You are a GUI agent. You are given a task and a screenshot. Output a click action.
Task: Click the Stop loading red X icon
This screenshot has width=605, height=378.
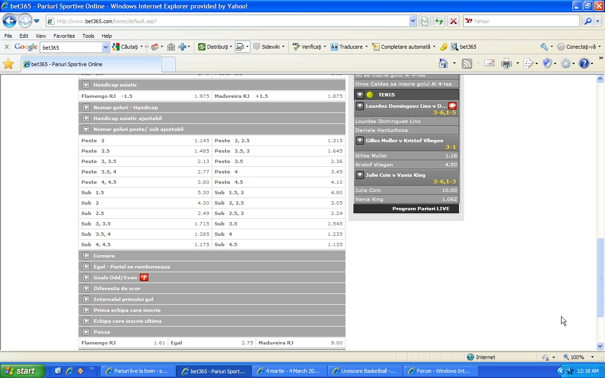(x=453, y=21)
